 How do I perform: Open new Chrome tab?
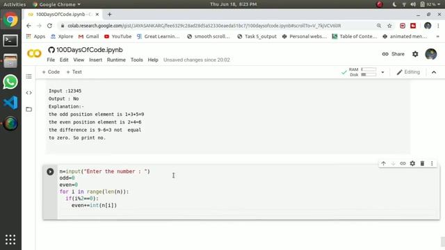(x=110, y=14)
